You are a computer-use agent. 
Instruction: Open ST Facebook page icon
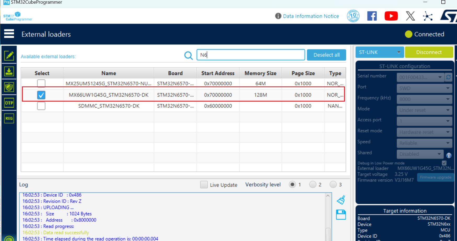coord(372,16)
